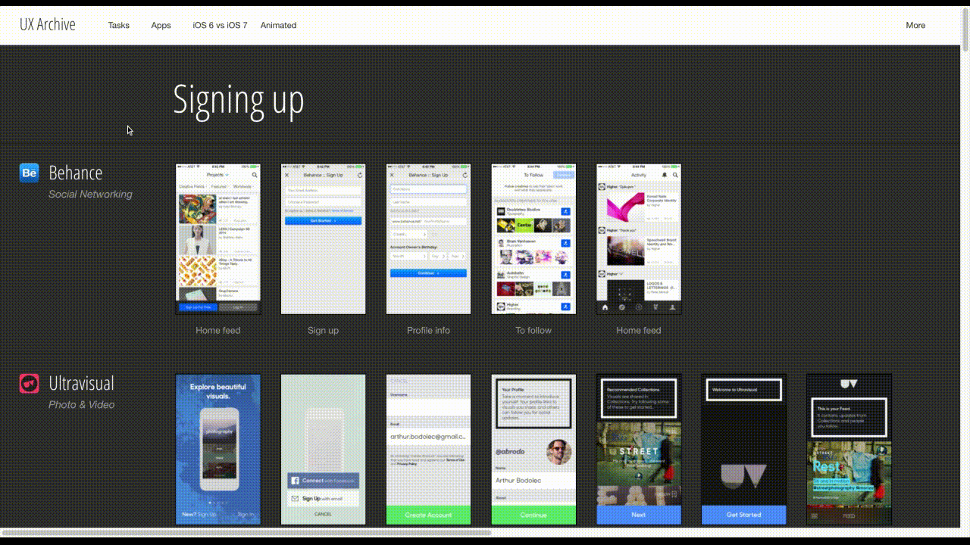Click the To follow caption
970x545 pixels.
pyautogui.click(x=533, y=330)
